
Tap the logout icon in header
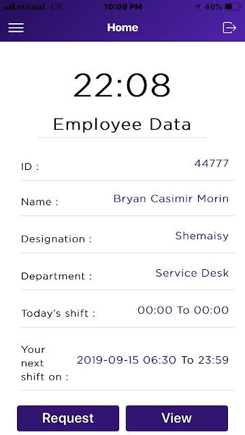click(229, 28)
